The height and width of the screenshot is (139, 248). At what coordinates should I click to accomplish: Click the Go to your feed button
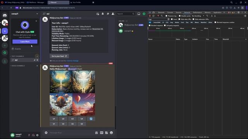click(x=59, y=56)
